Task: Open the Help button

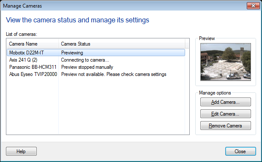Action: coord(21,151)
